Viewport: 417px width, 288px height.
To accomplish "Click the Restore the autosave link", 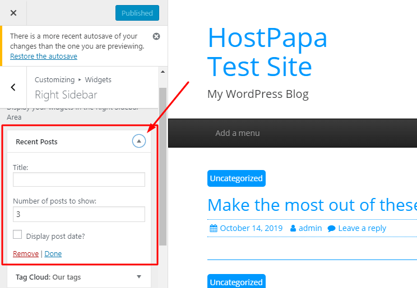I will coord(44,56).
